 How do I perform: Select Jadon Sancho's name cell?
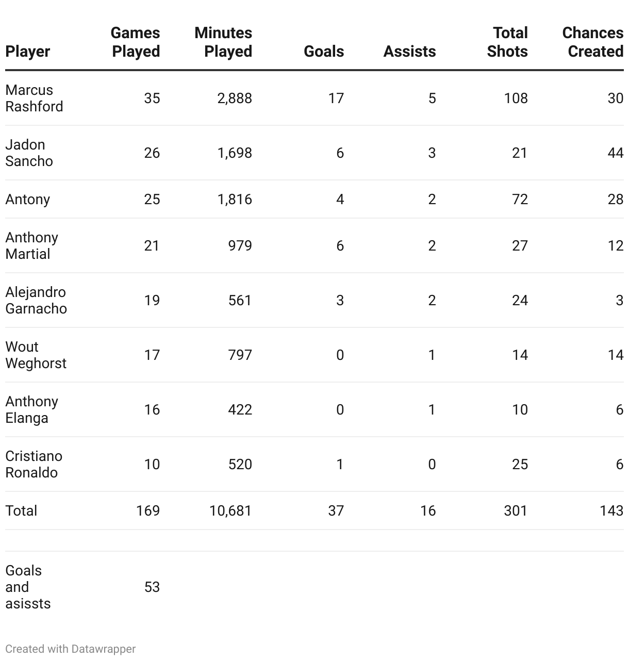click(x=29, y=153)
